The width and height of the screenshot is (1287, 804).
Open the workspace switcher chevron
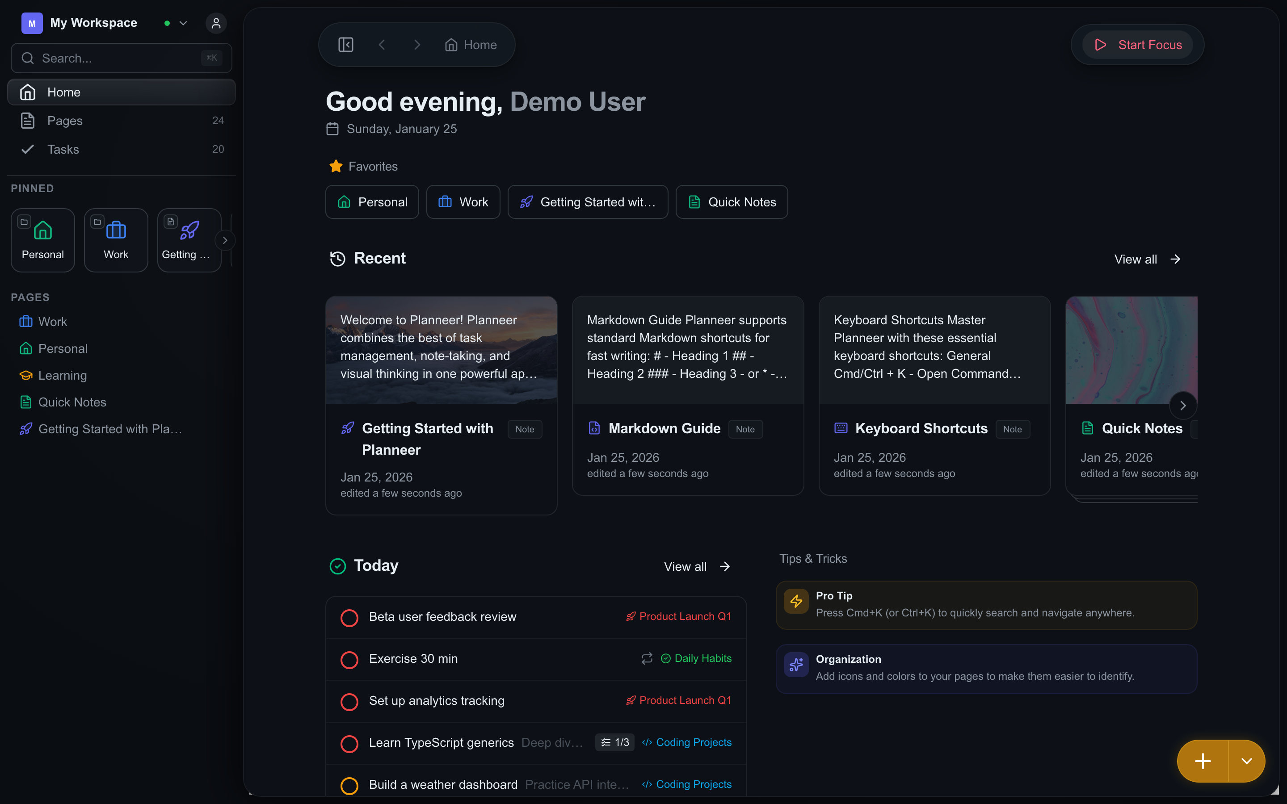(x=184, y=23)
